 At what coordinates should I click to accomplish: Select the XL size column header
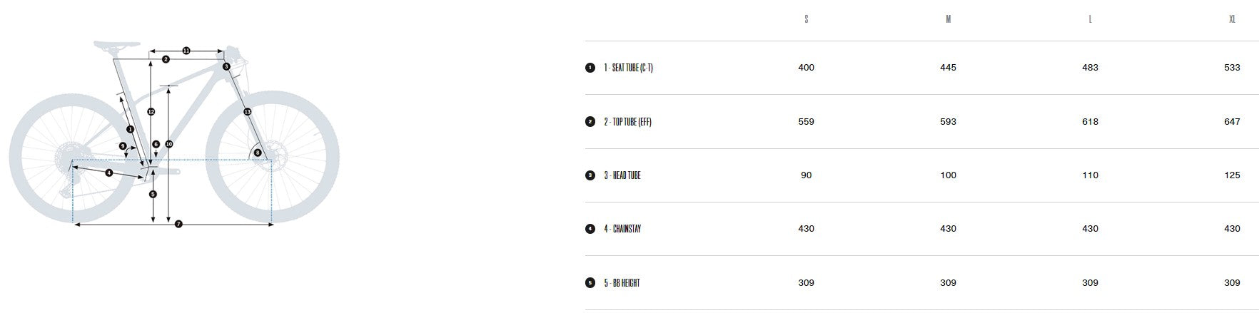[x=1232, y=19]
